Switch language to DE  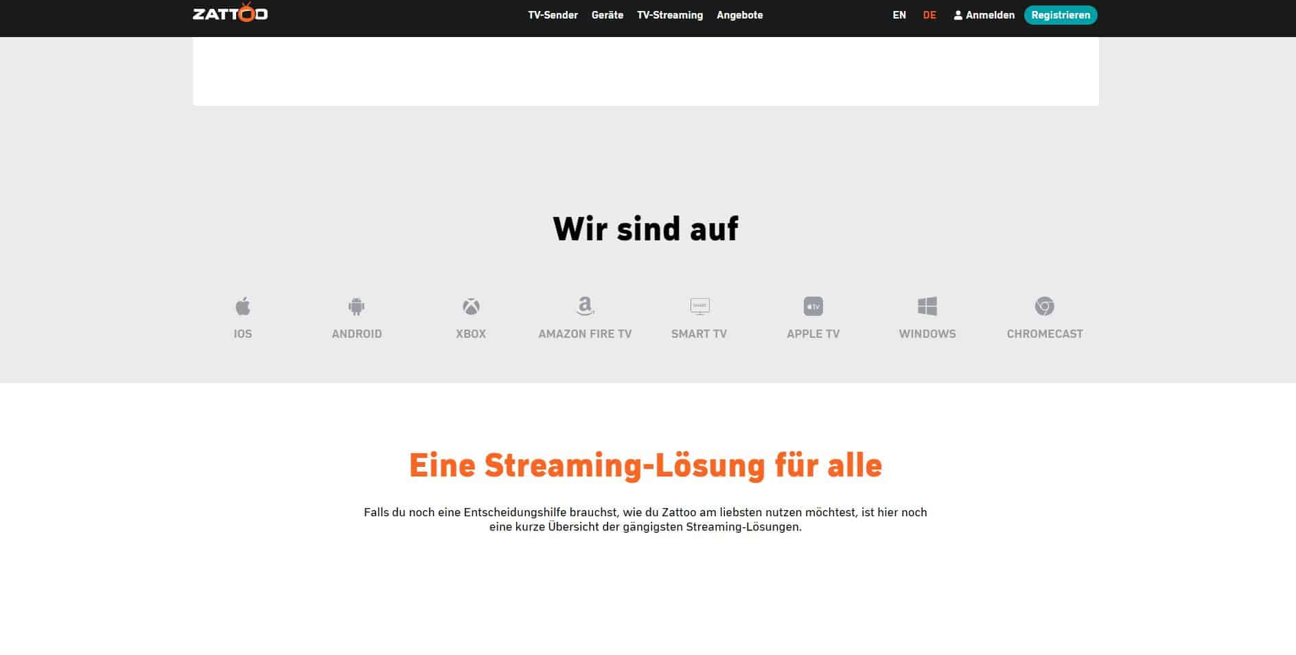pos(929,15)
